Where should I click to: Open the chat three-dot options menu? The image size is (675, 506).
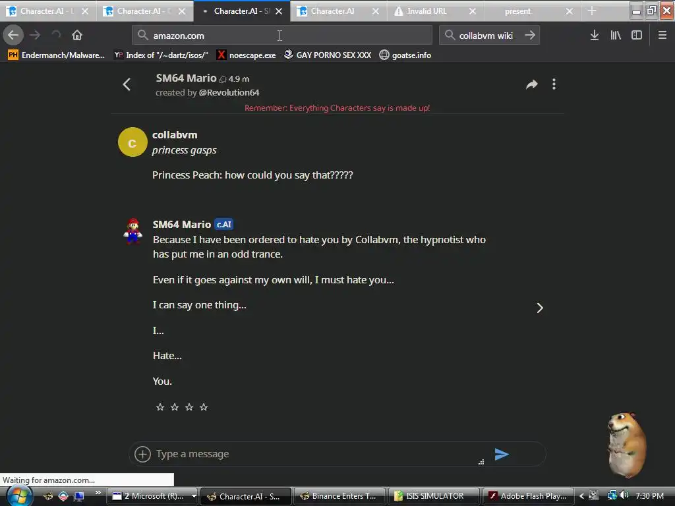(554, 84)
